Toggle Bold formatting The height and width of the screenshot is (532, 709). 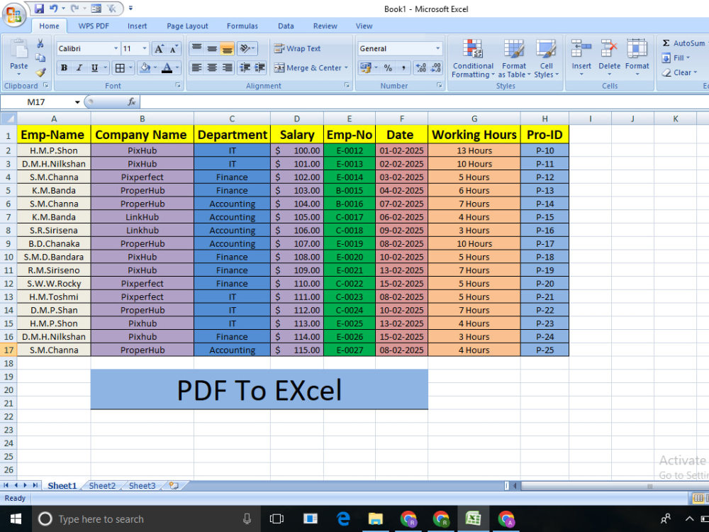pos(64,68)
